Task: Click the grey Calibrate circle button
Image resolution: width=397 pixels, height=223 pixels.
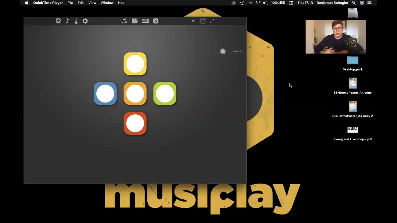Action: point(223,51)
